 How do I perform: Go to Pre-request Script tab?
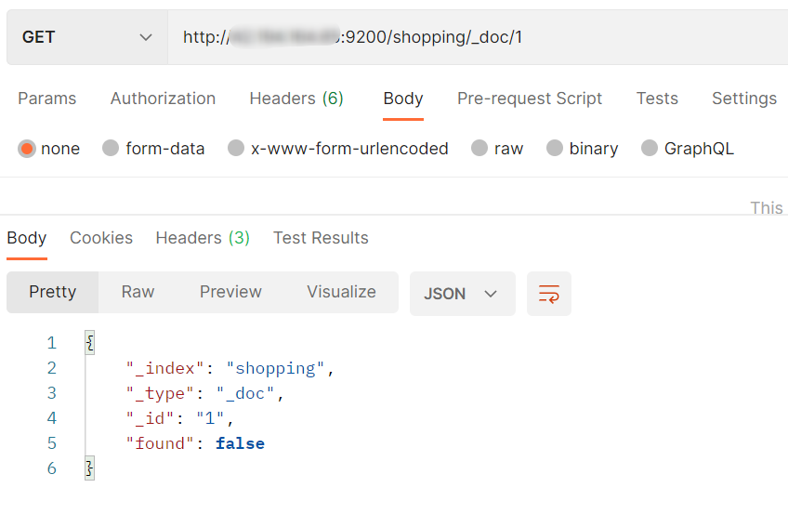pyautogui.click(x=530, y=99)
